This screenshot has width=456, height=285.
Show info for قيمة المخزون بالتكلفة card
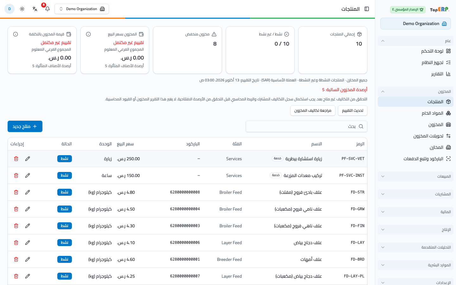pyautogui.click(x=16, y=34)
